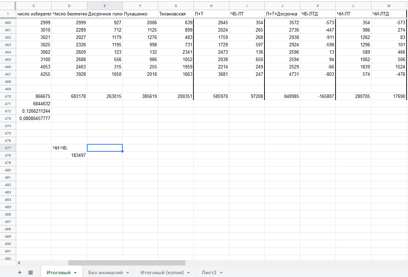Viewport: 408px width, 277px height.
Task: Expand the Без аномалий tab menu arrow
Action: [128, 273]
